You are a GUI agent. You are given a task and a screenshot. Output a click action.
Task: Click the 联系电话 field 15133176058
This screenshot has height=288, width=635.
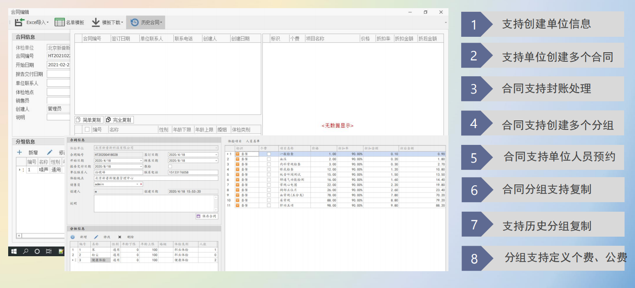coord(193,173)
